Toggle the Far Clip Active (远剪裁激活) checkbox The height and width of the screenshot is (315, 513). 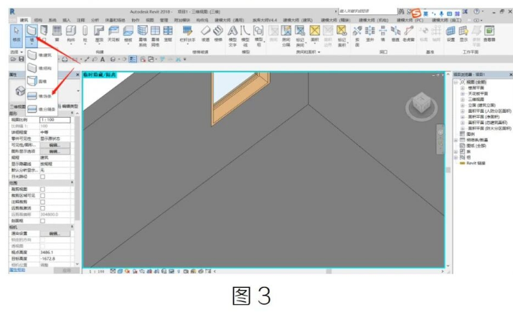tap(42, 208)
